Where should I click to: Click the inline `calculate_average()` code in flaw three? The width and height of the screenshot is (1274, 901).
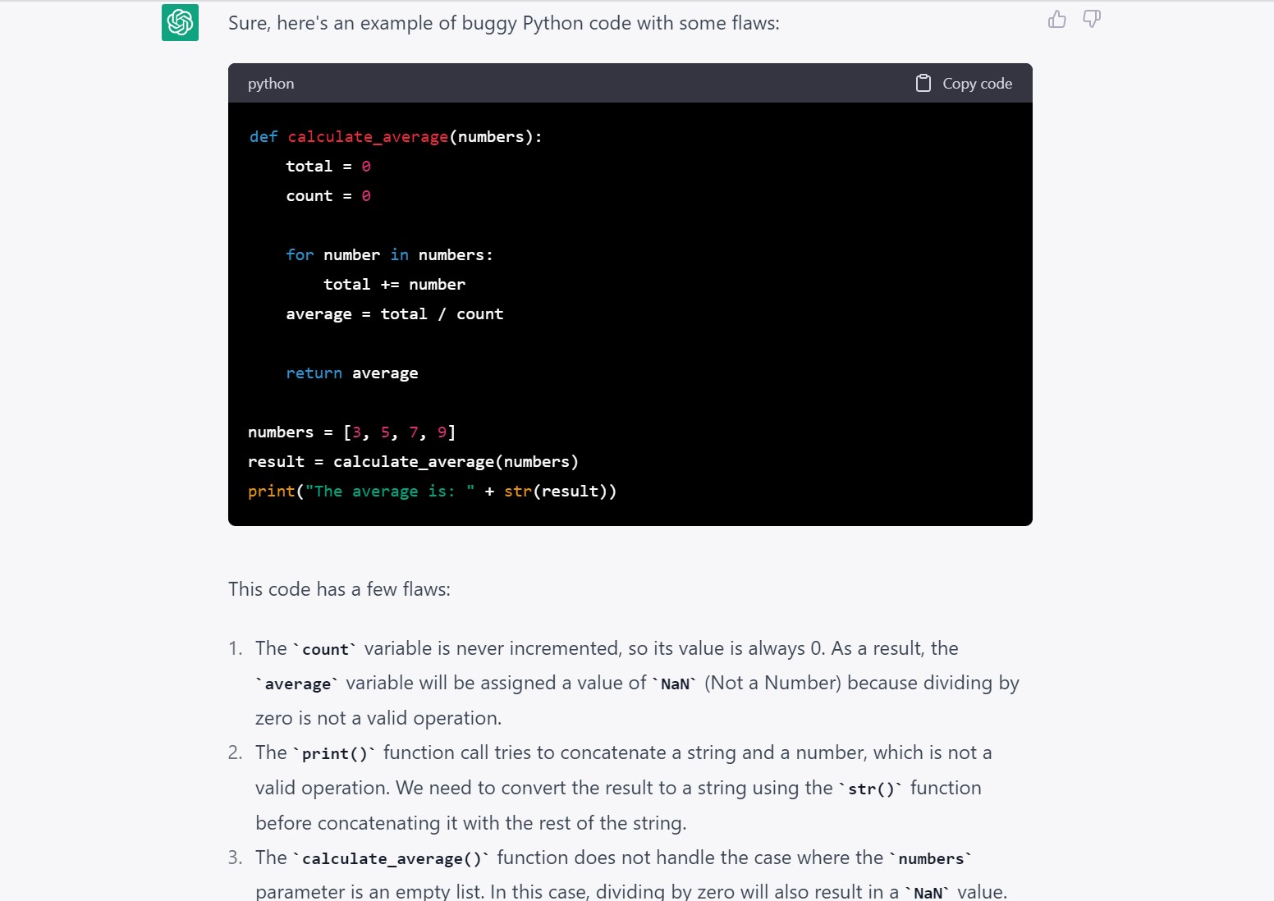pos(391,859)
